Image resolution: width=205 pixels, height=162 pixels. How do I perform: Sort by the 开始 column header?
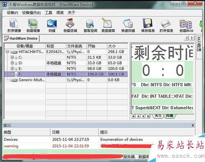[x=97, y=46]
